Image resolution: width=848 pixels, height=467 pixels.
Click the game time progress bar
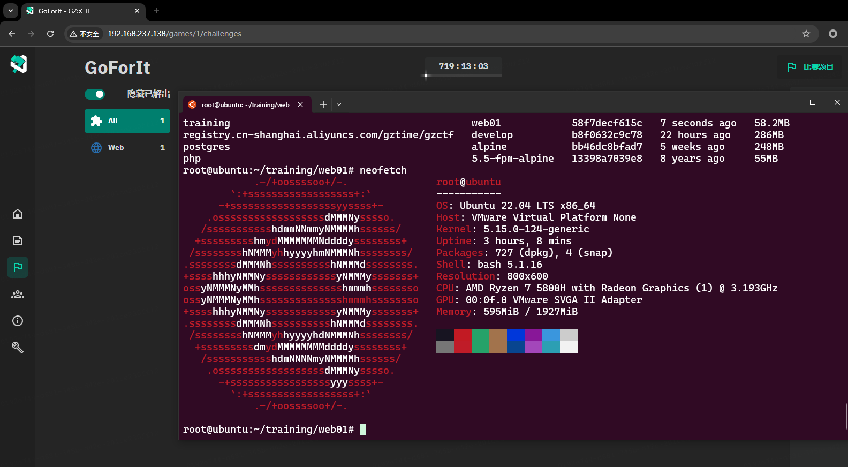[x=464, y=76]
